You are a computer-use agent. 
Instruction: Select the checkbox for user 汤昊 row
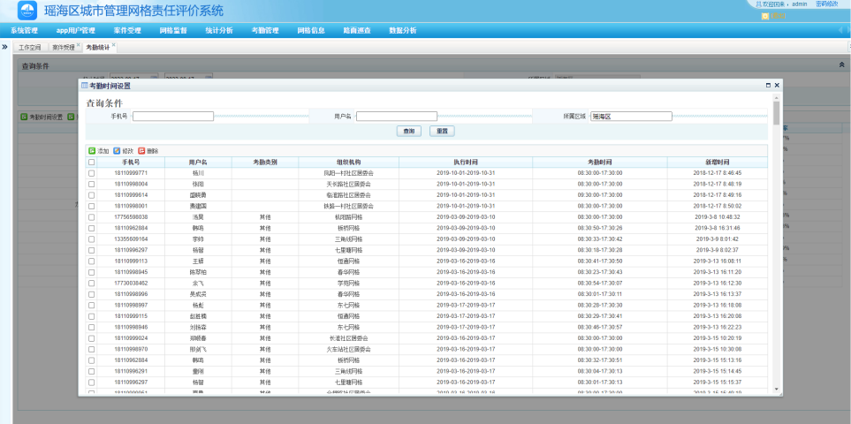91,216
